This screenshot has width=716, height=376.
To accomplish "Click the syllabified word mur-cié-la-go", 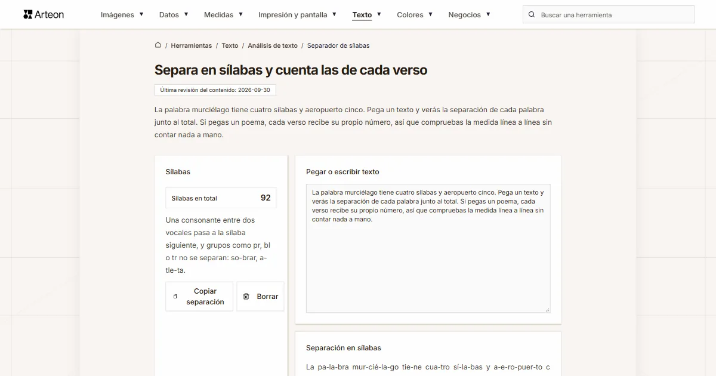I will coord(374,367).
